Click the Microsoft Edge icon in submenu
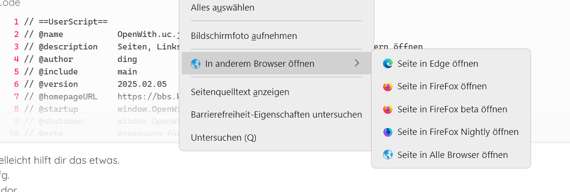The height and width of the screenshot is (192, 570). [387, 63]
